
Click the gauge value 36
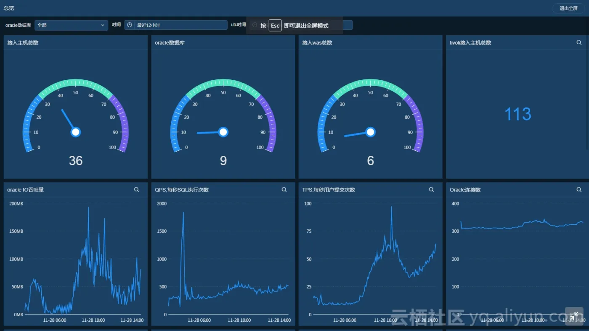(x=76, y=160)
